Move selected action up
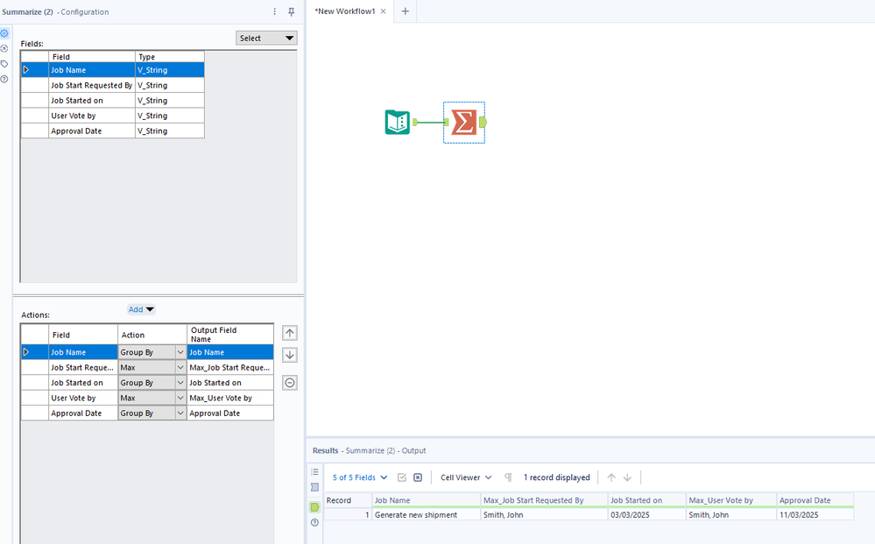 (290, 333)
